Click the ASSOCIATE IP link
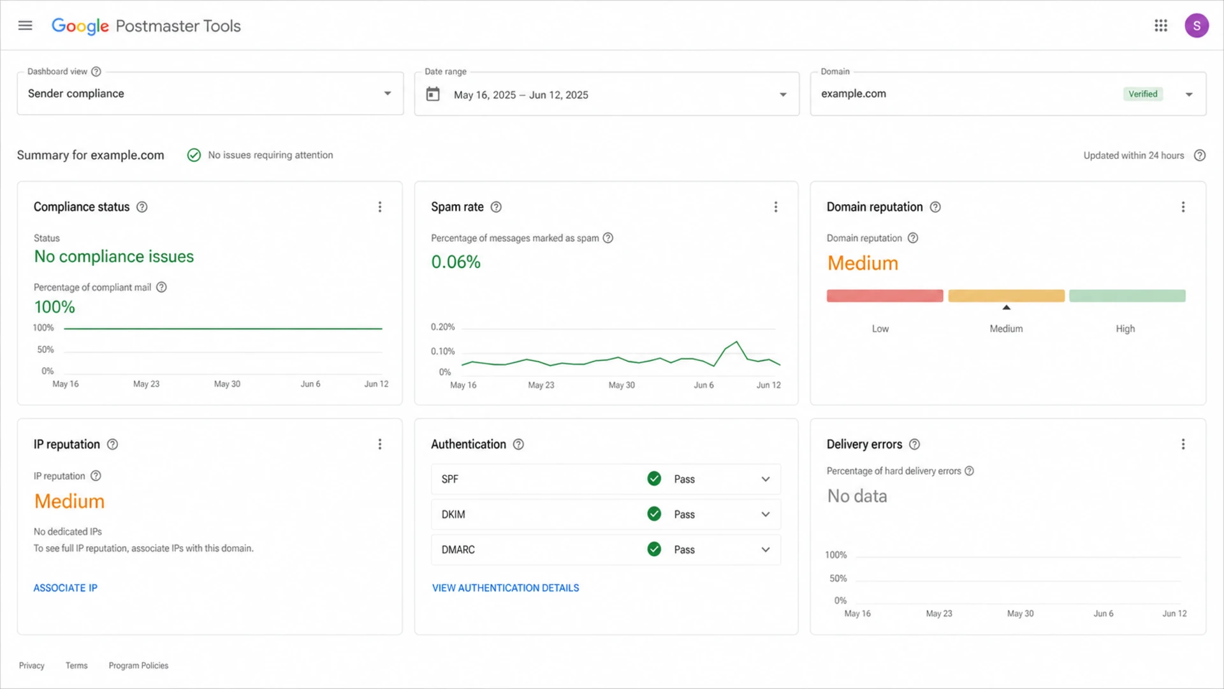This screenshot has height=689, width=1224. pos(66,588)
